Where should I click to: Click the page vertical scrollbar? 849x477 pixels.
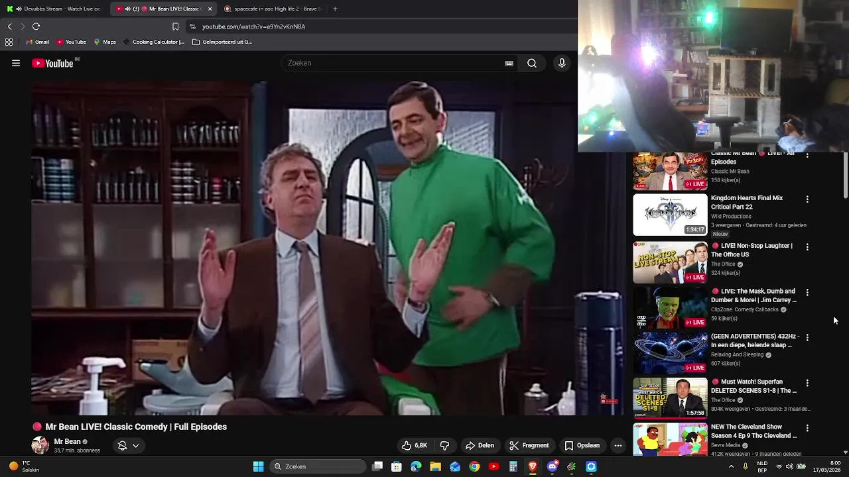[x=845, y=175]
